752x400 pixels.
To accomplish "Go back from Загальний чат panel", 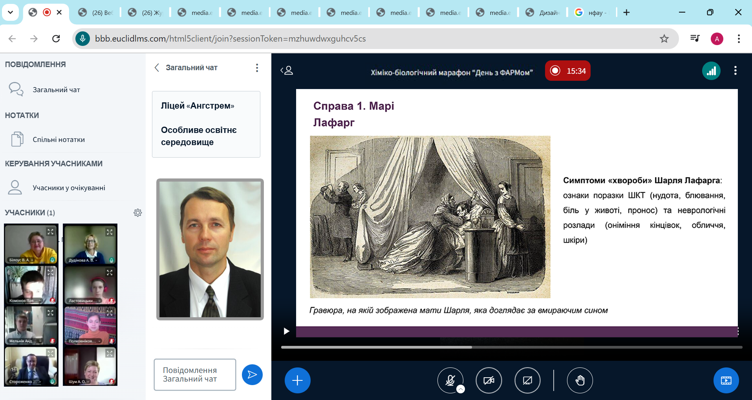I will point(157,67).
